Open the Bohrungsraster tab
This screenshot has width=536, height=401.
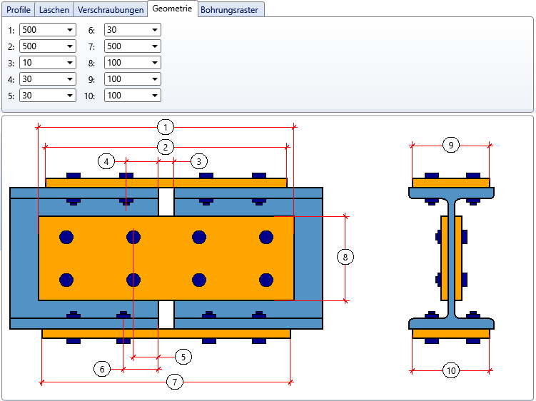[x=231, y=10]
